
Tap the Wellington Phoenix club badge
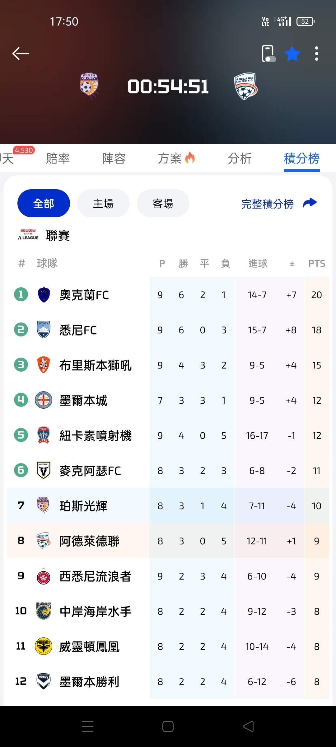pos(44,646)
